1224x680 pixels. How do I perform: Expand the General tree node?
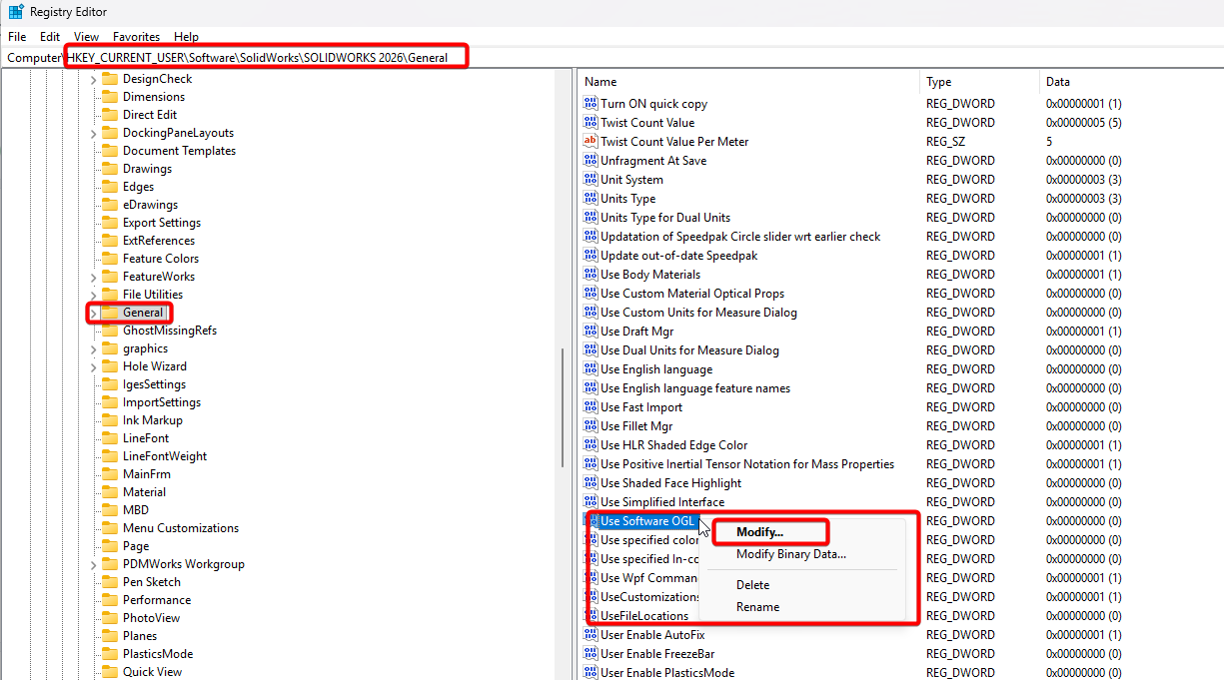pyautogui.click(x=94, y=313)
